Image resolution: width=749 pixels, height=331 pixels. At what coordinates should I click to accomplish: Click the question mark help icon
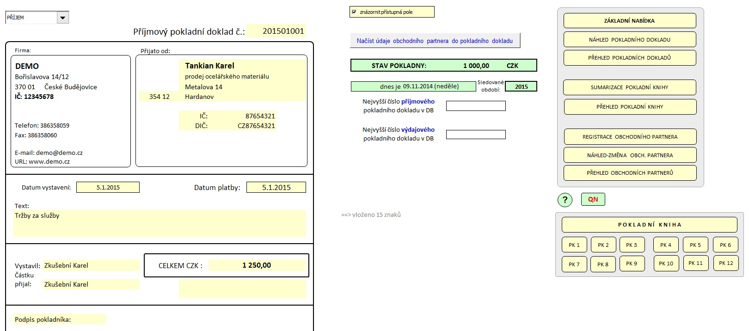pyautogui.click(x=565, y=200)
